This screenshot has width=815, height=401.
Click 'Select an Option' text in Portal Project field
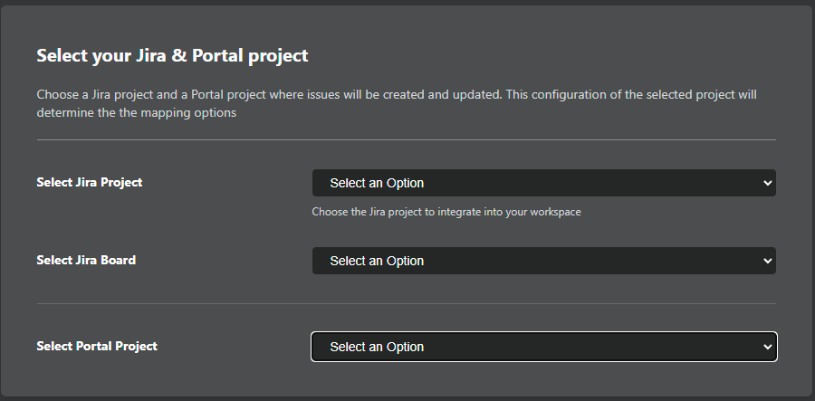[x=377, y=347]
